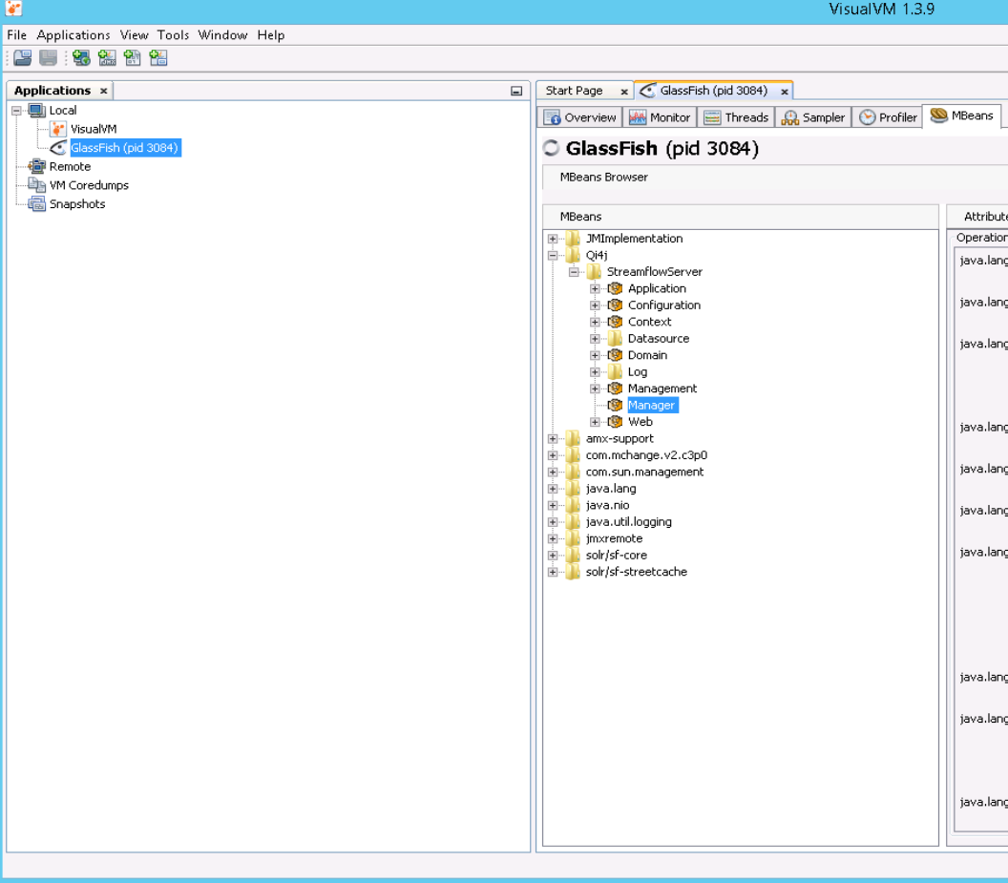1008x883 pixels.
Task: Switch to the Monitor tab
Action: (x=660, y=117)
